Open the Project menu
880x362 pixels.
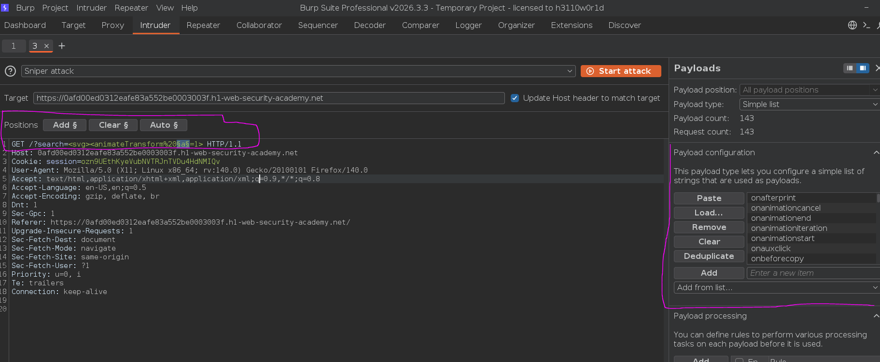(55, 8)
